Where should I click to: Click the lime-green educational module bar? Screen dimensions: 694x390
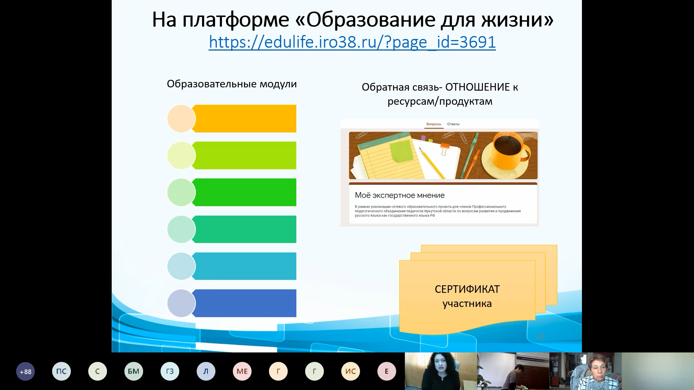[x=244, y=155]
